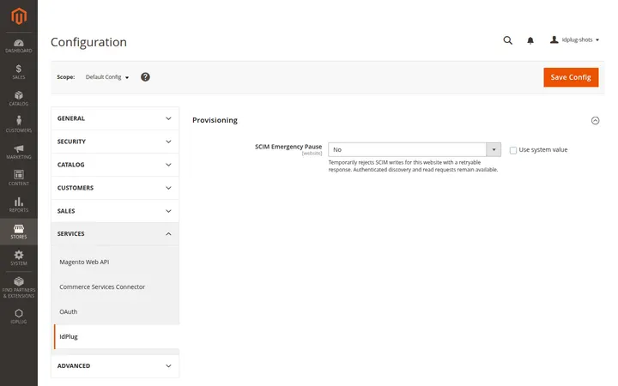Viewport: 618px width, 386px height.
Task: Expand the GENERAL config section
Action: click(115, 118)
